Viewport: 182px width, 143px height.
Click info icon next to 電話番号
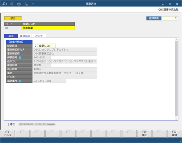20,81
